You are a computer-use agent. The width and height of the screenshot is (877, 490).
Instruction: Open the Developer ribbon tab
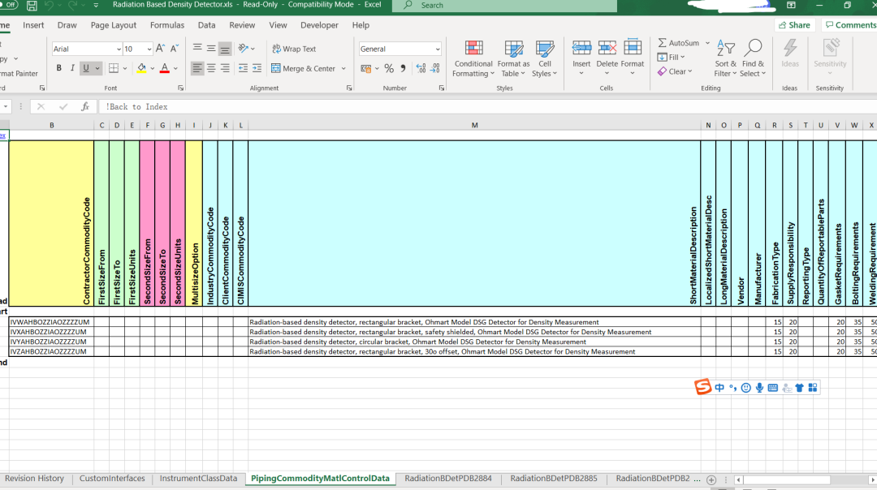click(319, 25)
